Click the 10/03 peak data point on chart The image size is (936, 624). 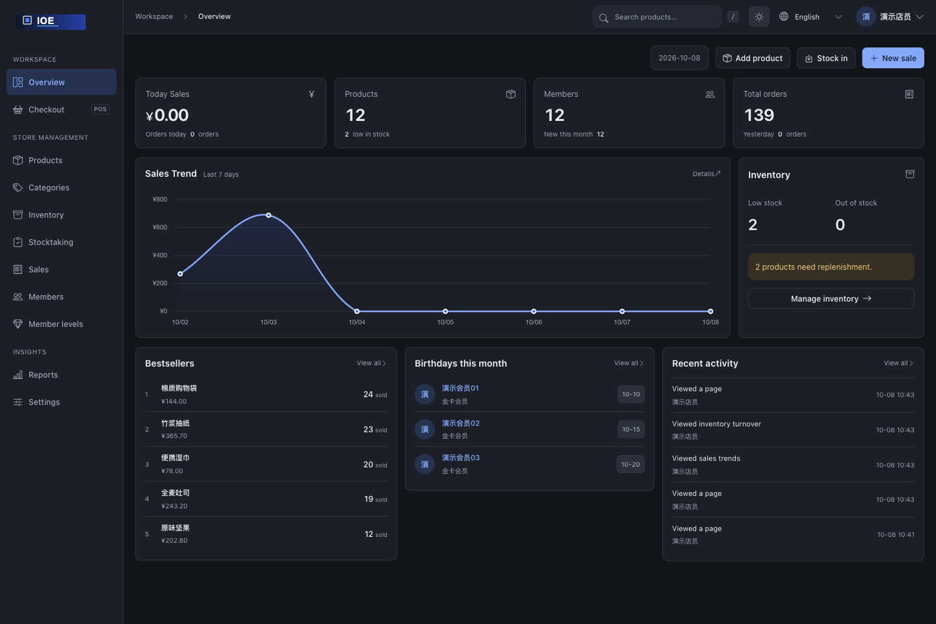tap(268, 215)
